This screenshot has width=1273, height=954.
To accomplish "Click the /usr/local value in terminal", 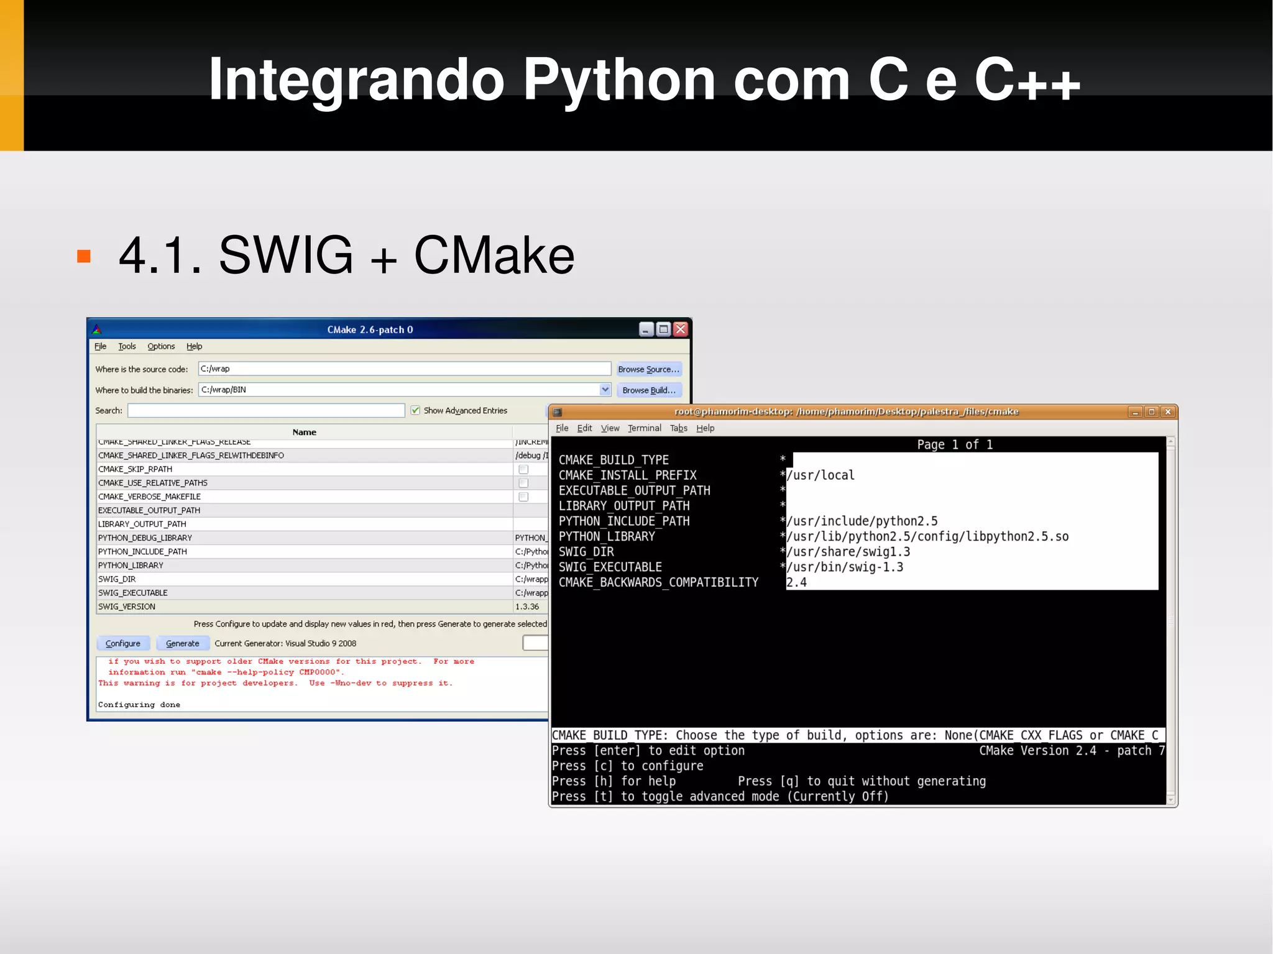I will 820,475.
